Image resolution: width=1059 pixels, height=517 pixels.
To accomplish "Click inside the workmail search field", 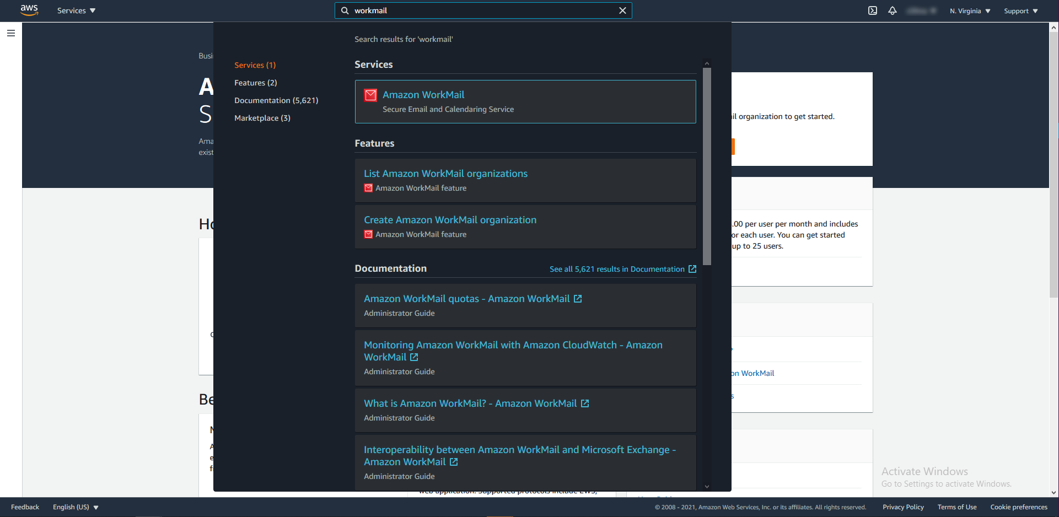I will 483,10.
